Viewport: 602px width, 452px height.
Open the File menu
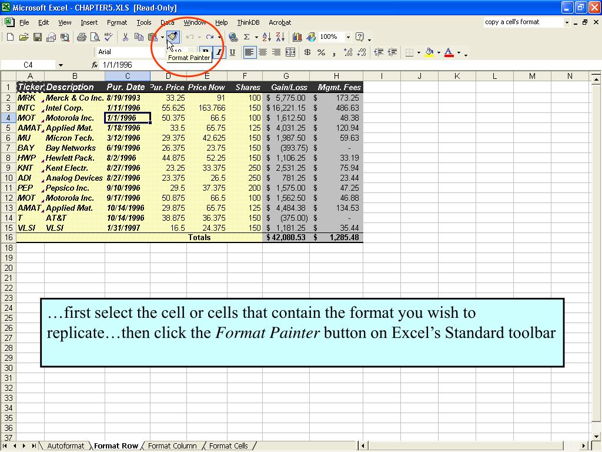point(24,22)
